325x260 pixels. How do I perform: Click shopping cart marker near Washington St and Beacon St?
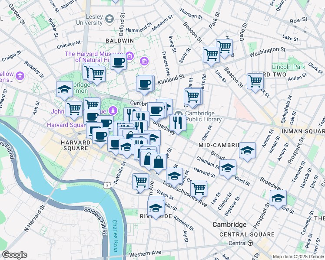(x=212, y=56)
